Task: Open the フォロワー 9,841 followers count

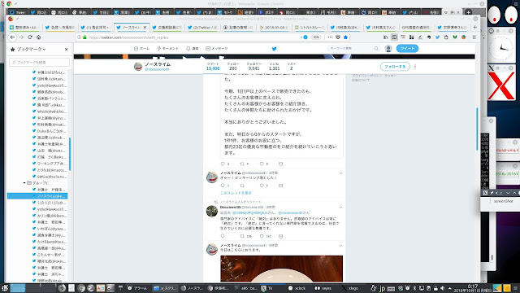Action: (x=253, y=67)
